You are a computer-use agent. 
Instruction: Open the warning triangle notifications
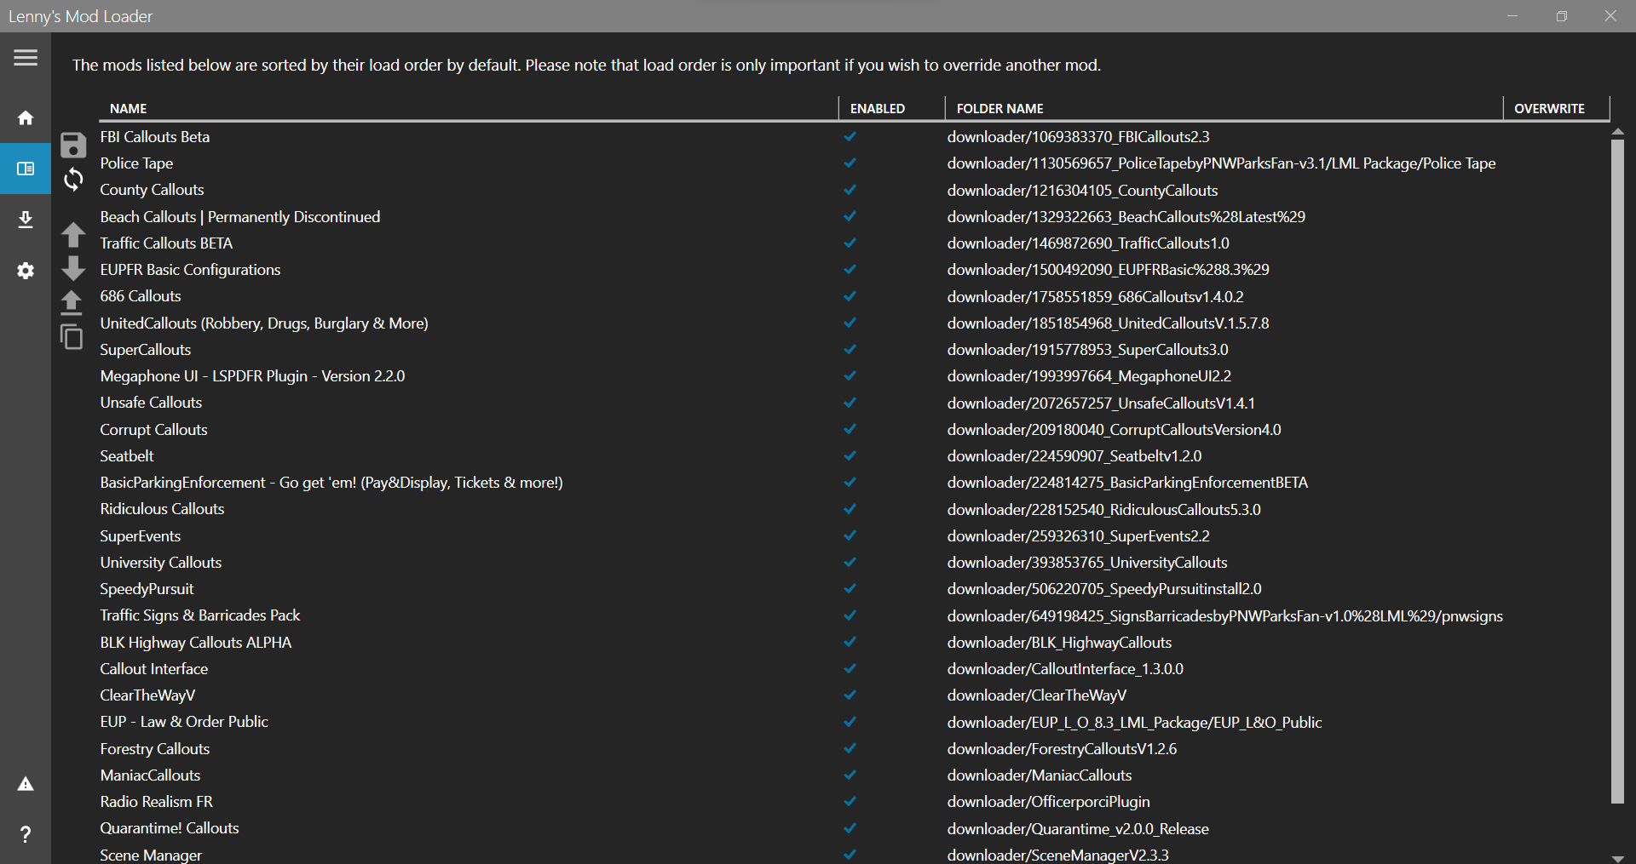[26, 784]
